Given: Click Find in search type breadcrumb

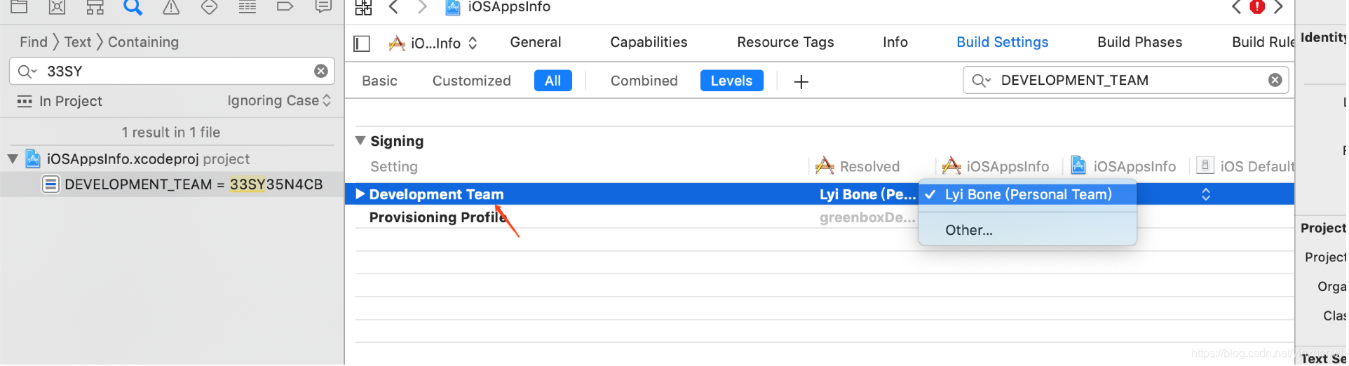Looking at the screenshot, I should [x=34, y=42].
